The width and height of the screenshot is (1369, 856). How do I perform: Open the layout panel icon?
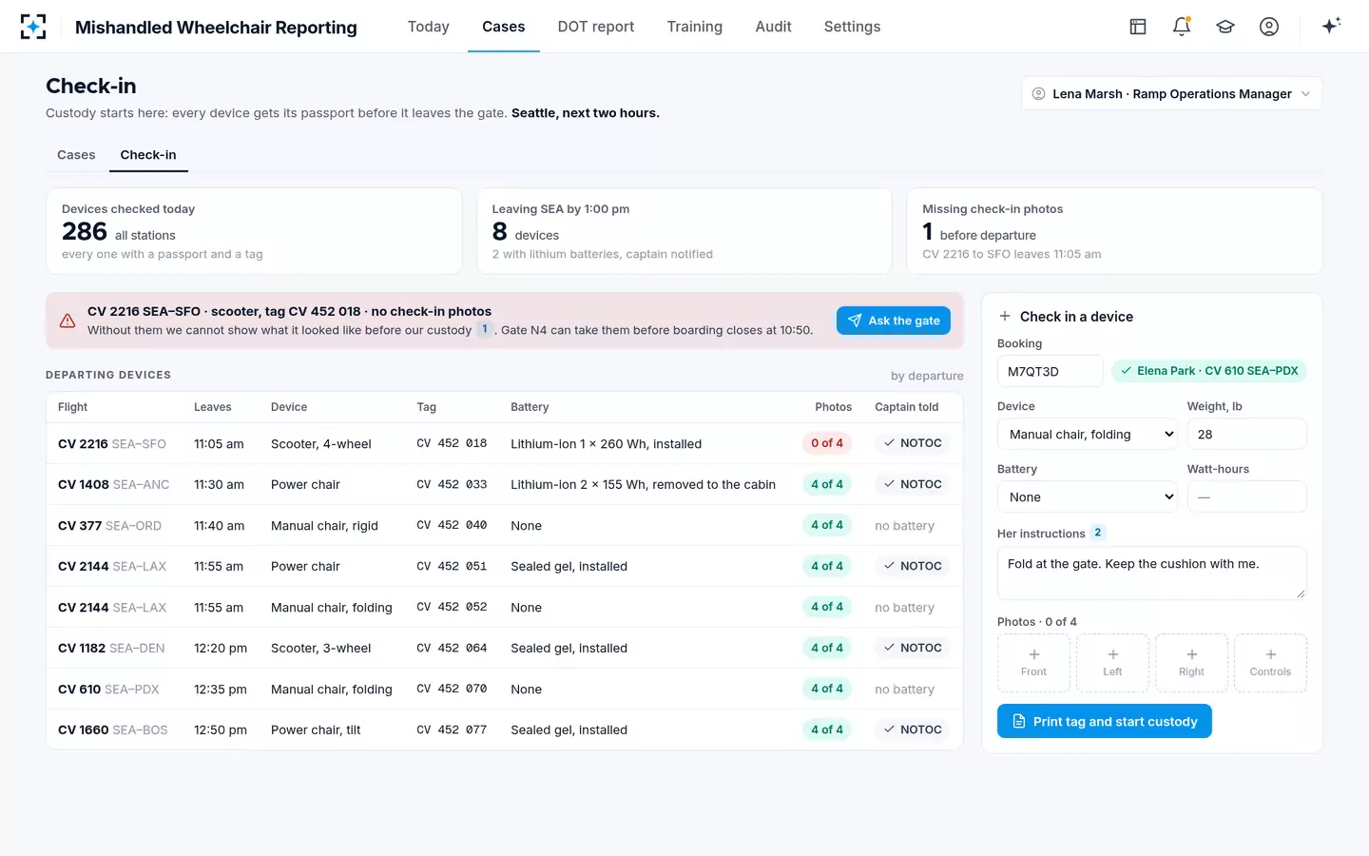pos(1138,27)
